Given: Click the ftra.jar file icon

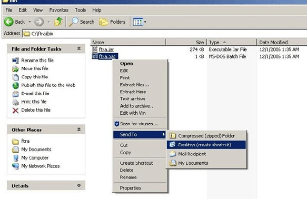Looking at the screenshot, I should tap(95, 49).
